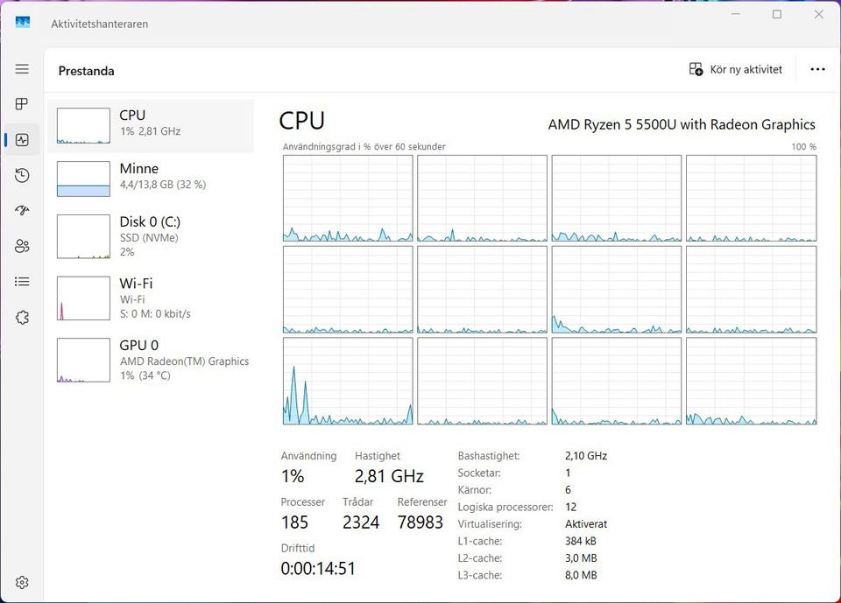Open the App history page icon
This screenshot has width=841, height=603.
(x=22, y=175)
